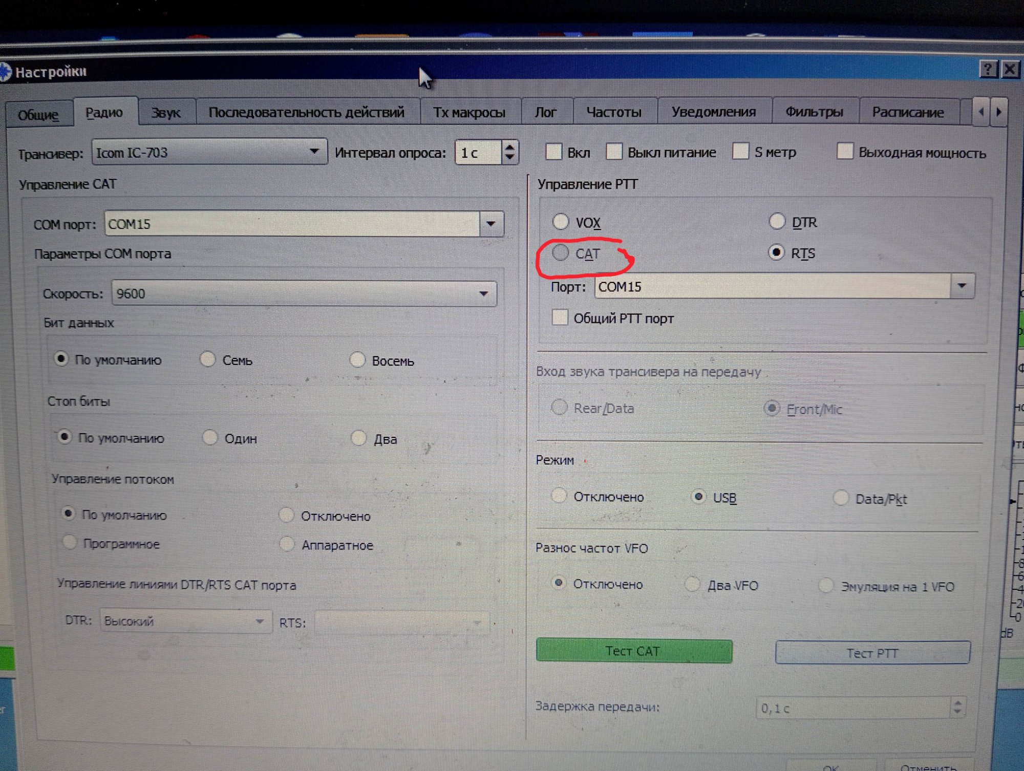Increase poll interval with up arrow

pyautogui.click(x=509, y=147)
